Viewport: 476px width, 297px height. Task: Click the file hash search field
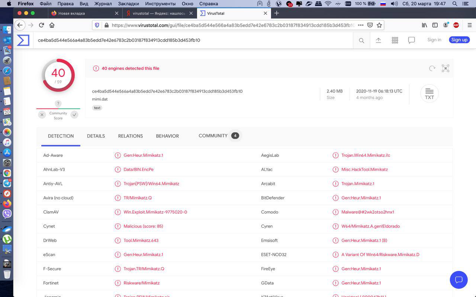click(x=193, y=40)
